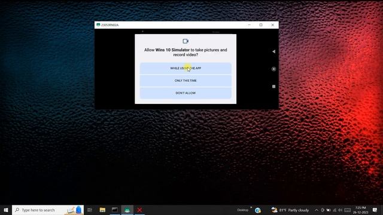Viewport: 383px width, 215px height.
Task: Click the video camera icon in the dialog
Action: point(186,41)
